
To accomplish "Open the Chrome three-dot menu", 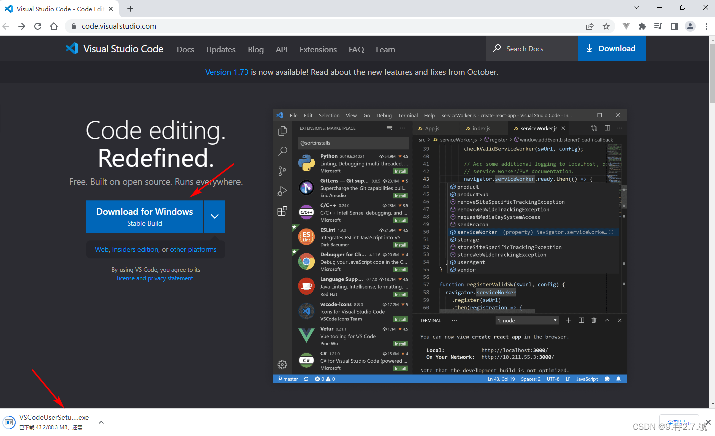I will click(x=706, y=26).
